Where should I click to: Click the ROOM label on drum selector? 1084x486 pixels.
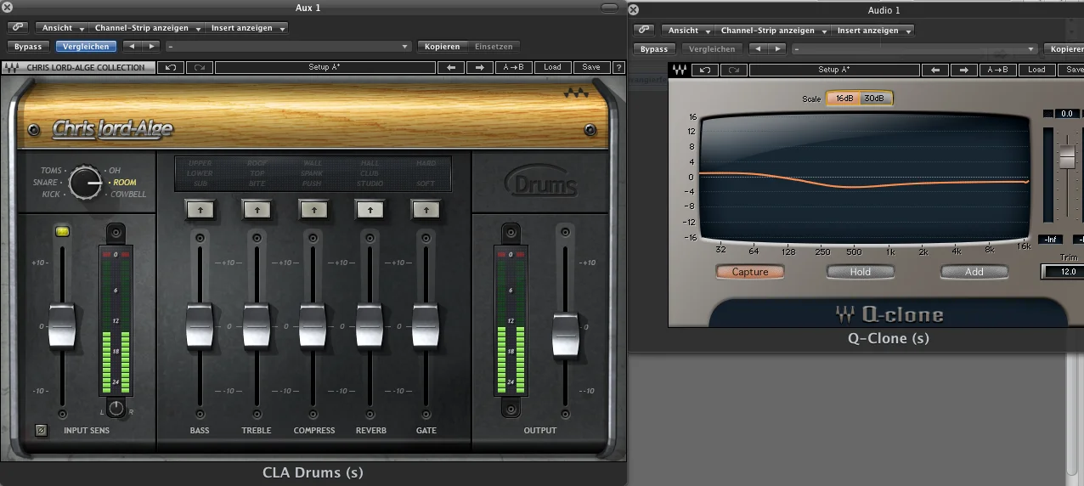125,182
